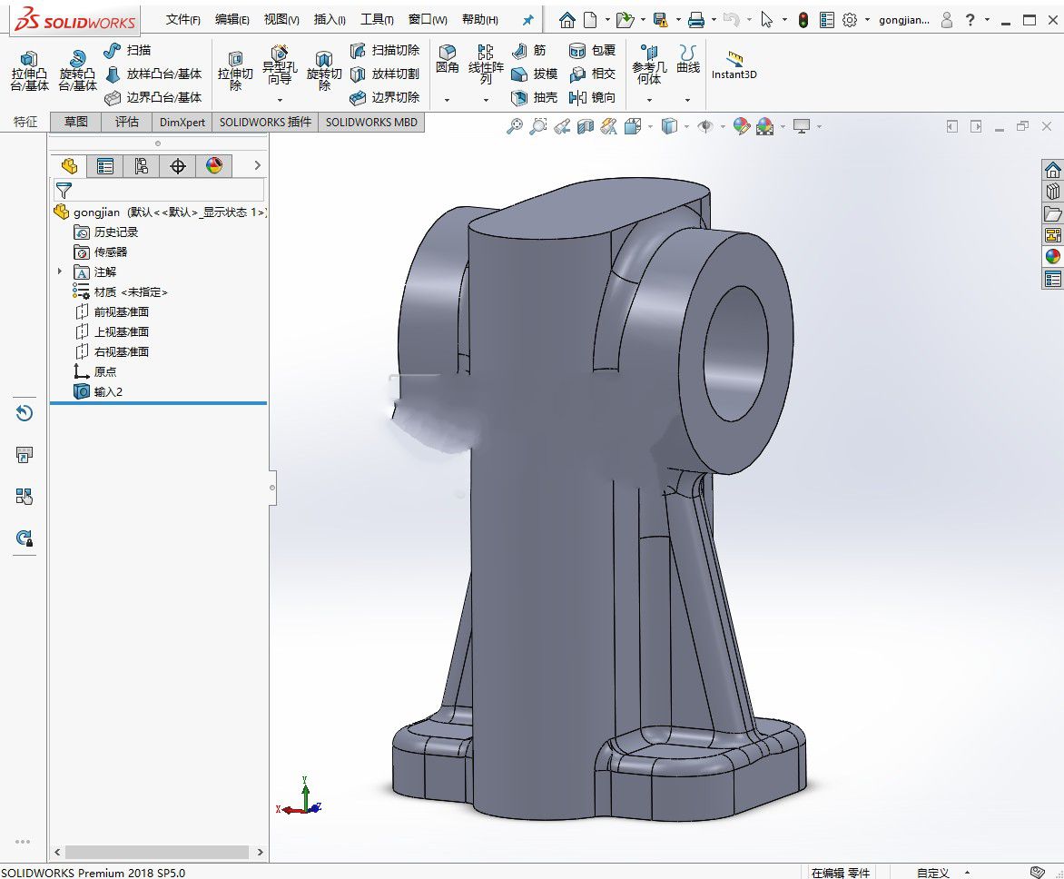
Task: Switch to the SOLIDWORKS MBD tab
Action: (x=371, y=123)
